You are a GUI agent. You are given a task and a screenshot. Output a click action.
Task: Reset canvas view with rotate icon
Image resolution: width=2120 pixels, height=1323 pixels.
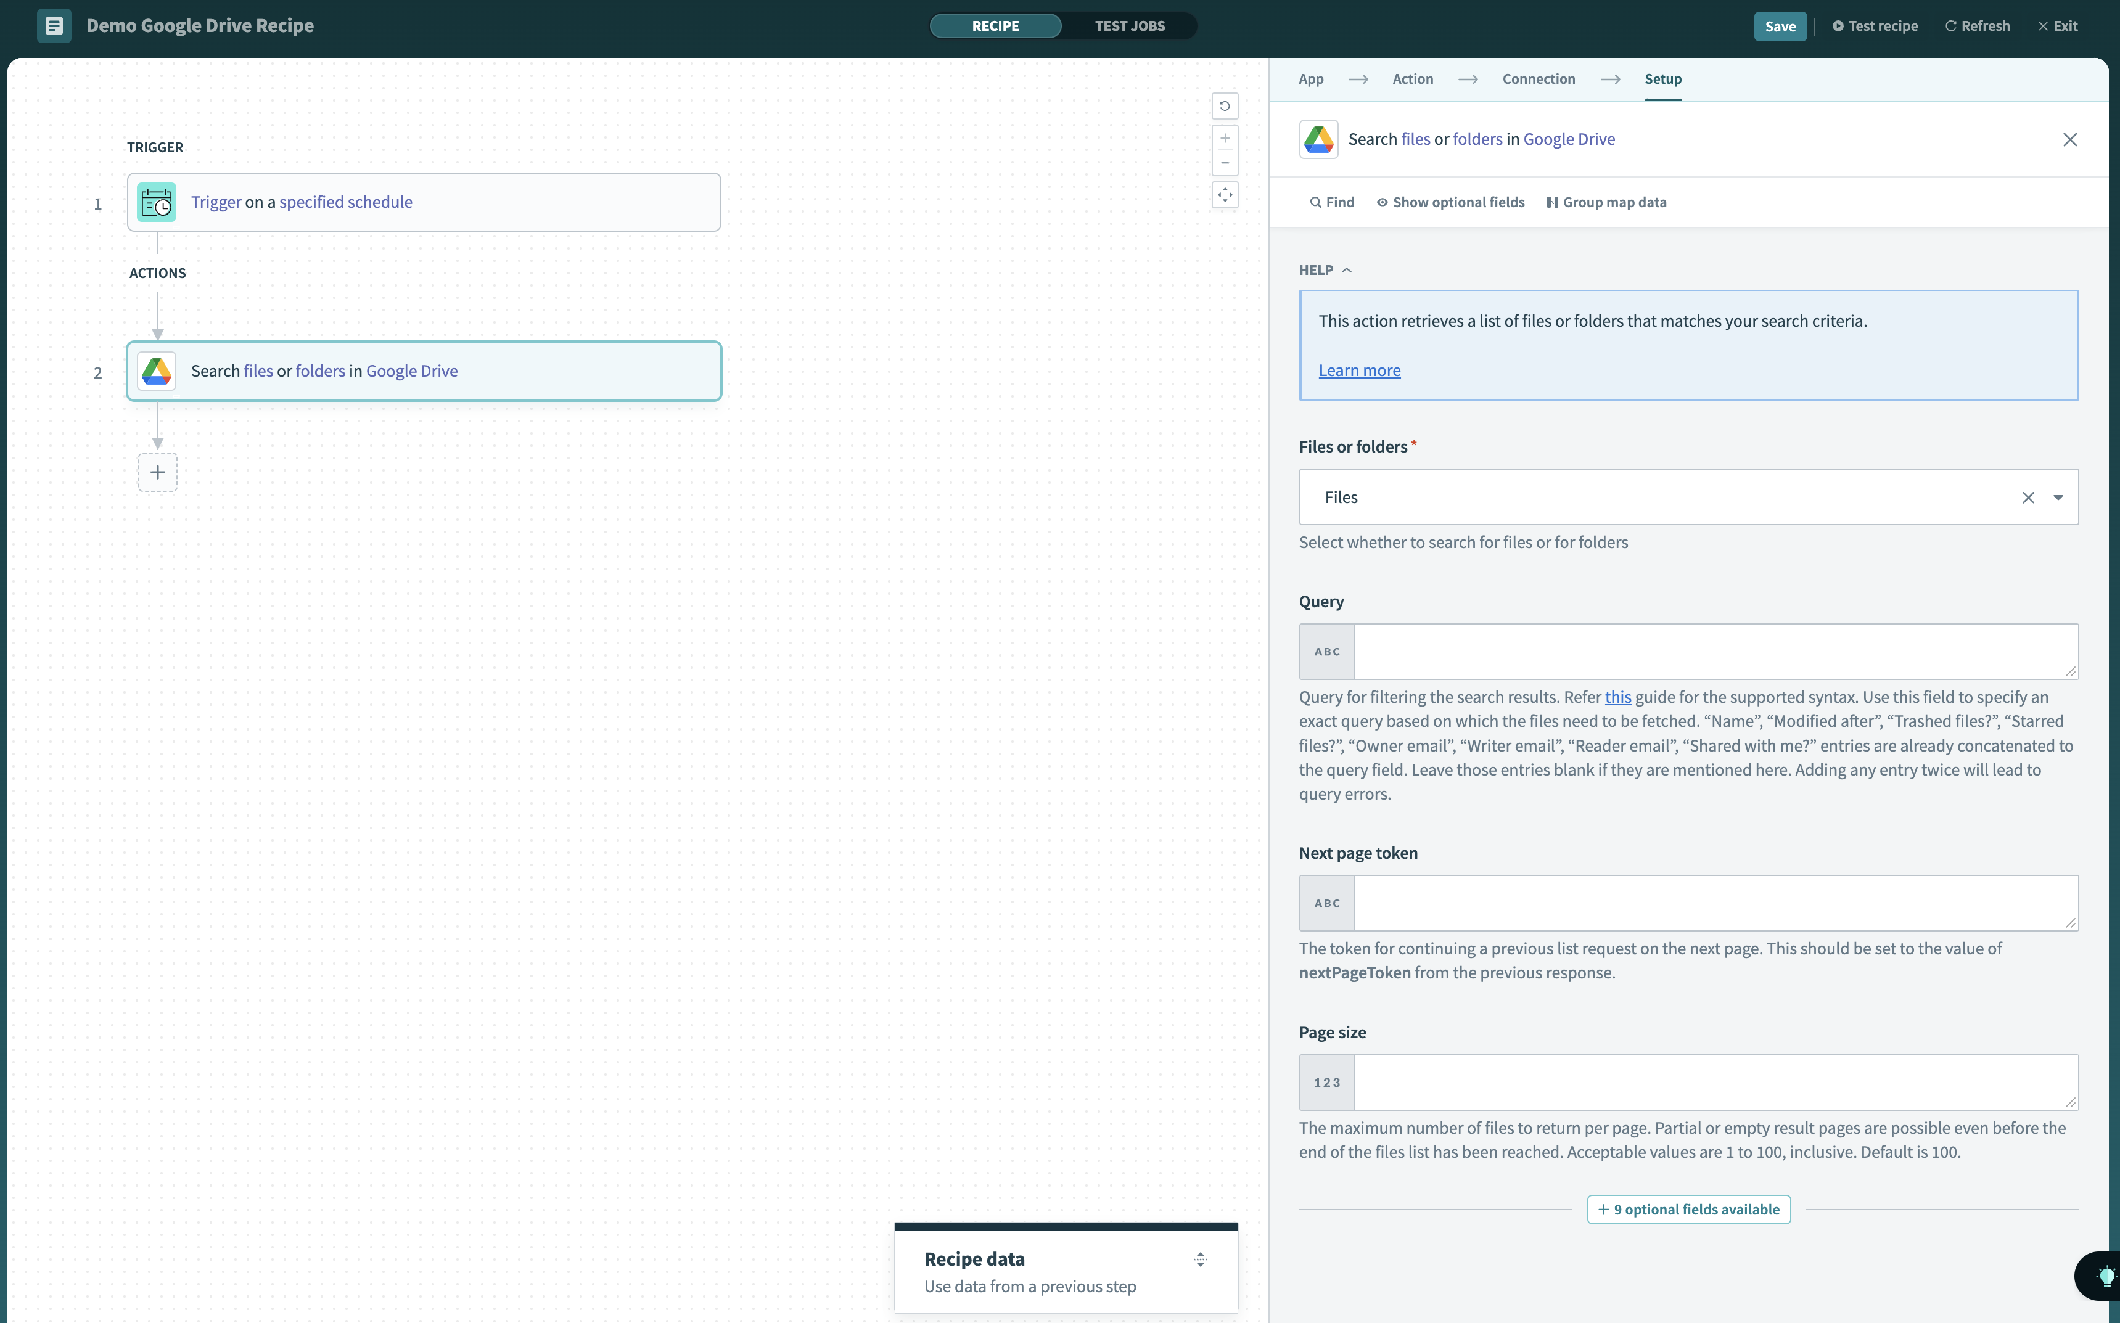tap(1224, 106)
